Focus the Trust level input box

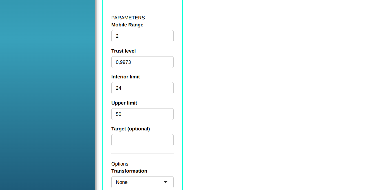pos(142,62)
